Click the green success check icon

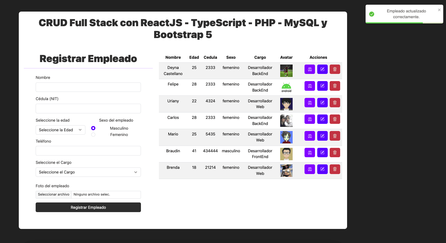click(x=372, y=14)
